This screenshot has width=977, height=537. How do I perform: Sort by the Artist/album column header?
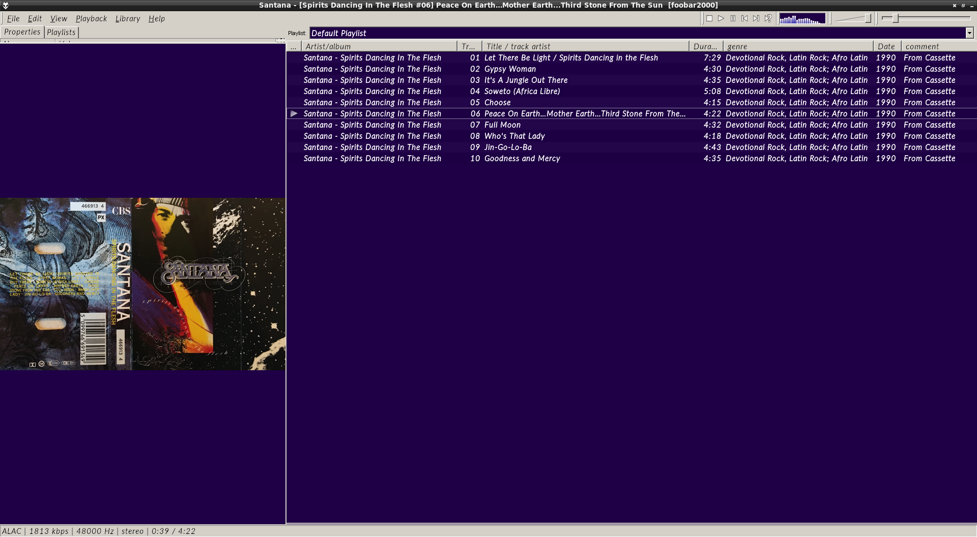379,46
